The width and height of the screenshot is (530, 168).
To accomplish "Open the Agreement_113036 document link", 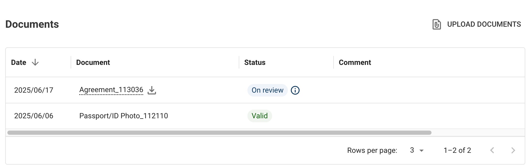I will (x=111, y=90).
